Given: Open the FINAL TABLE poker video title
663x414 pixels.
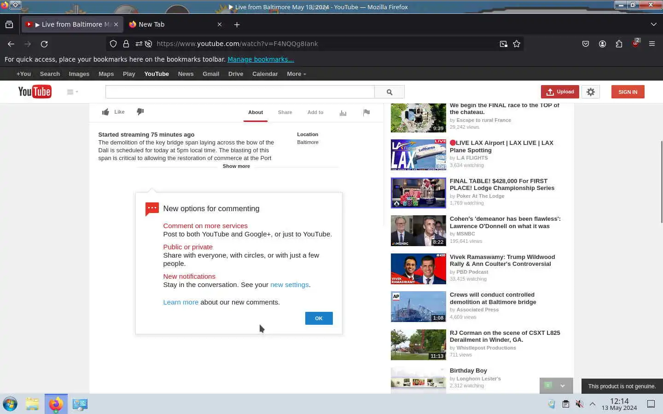Looking at the screenshot, I should [x=502, y=184].
